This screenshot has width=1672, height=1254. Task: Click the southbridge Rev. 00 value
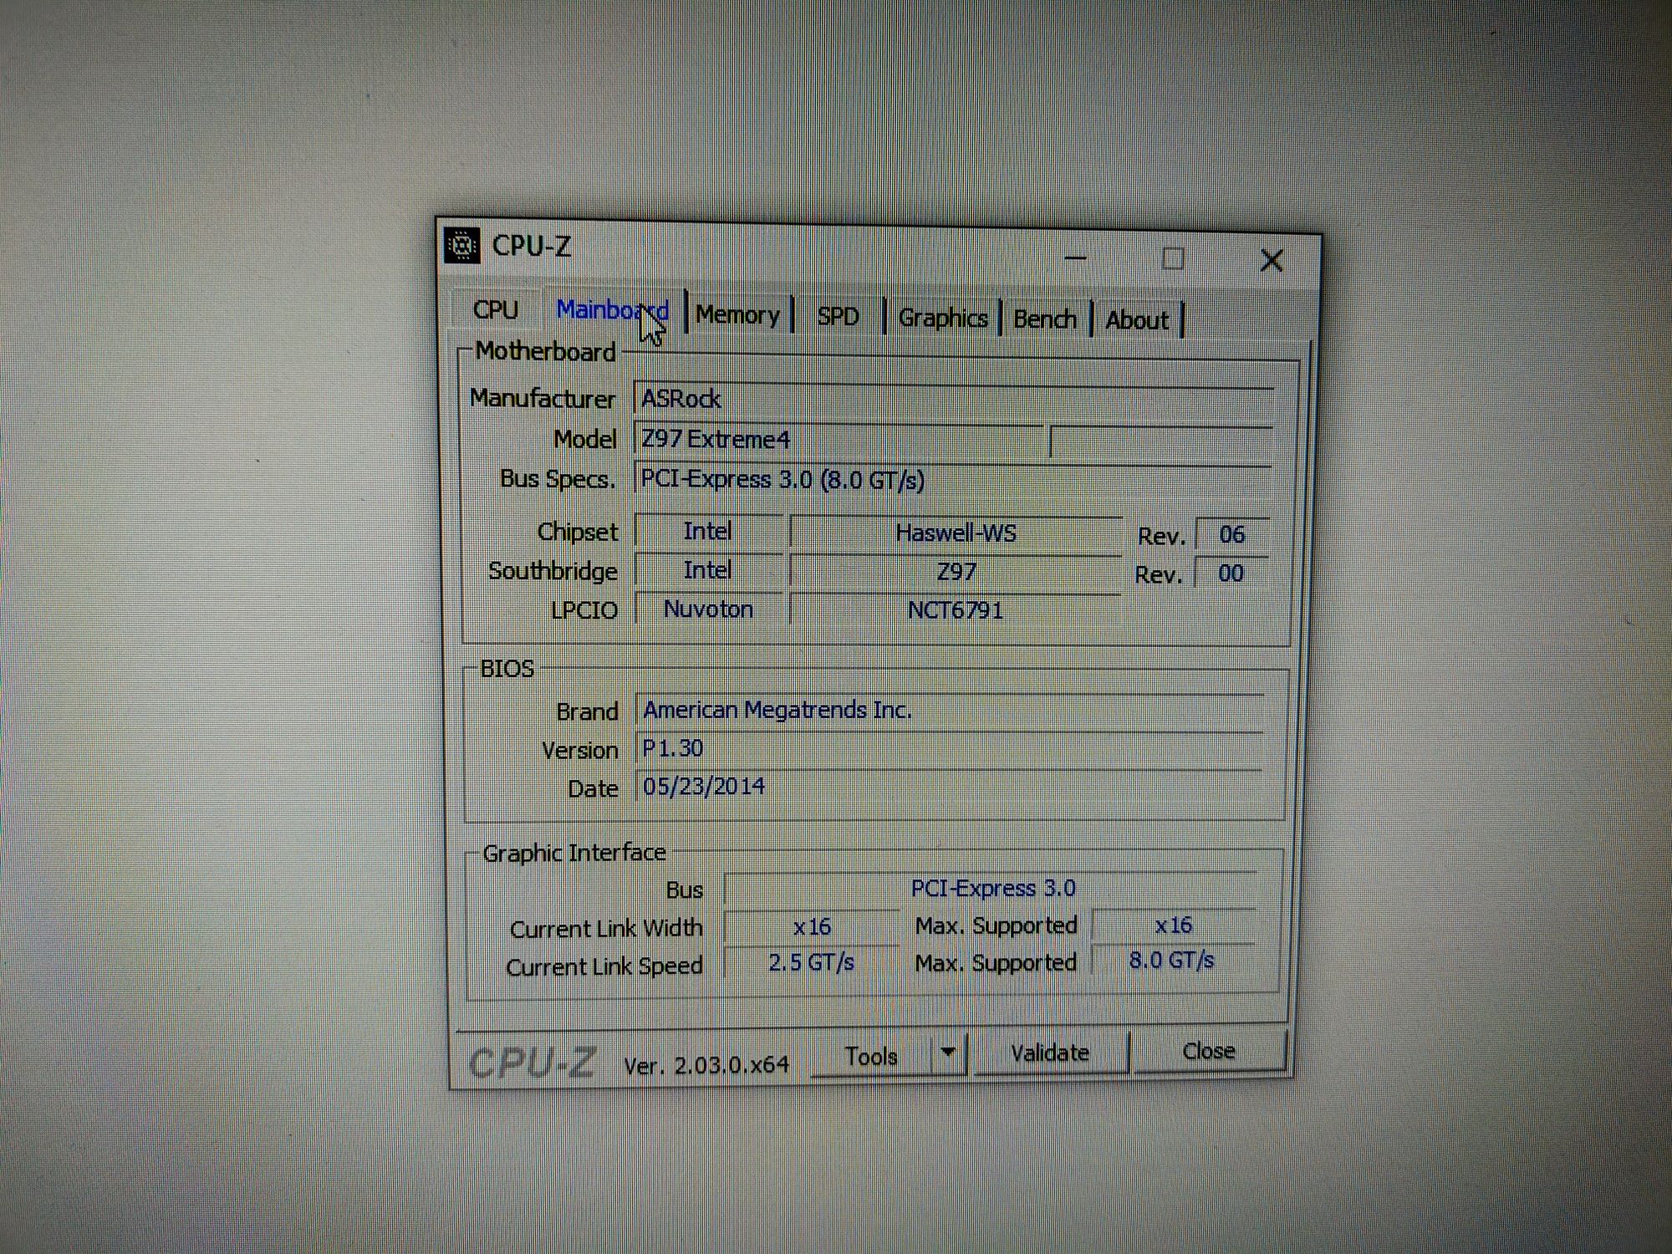1231,573
